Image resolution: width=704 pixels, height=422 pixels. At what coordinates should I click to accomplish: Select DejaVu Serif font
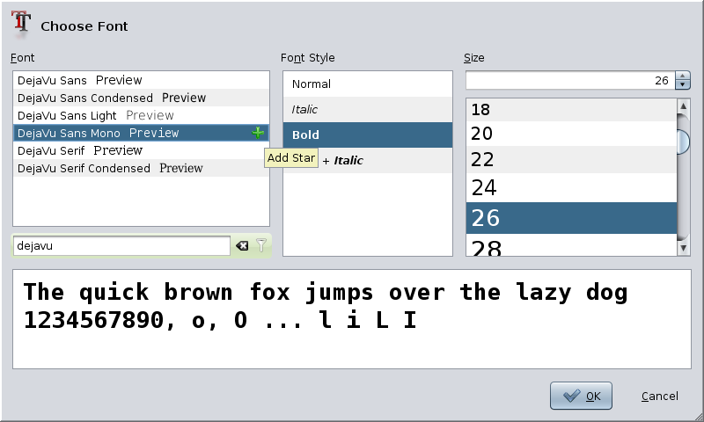tap(141, 150)
